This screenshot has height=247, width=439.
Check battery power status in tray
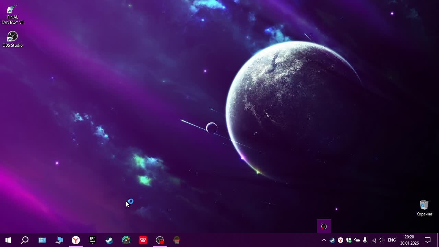point(357,240)
